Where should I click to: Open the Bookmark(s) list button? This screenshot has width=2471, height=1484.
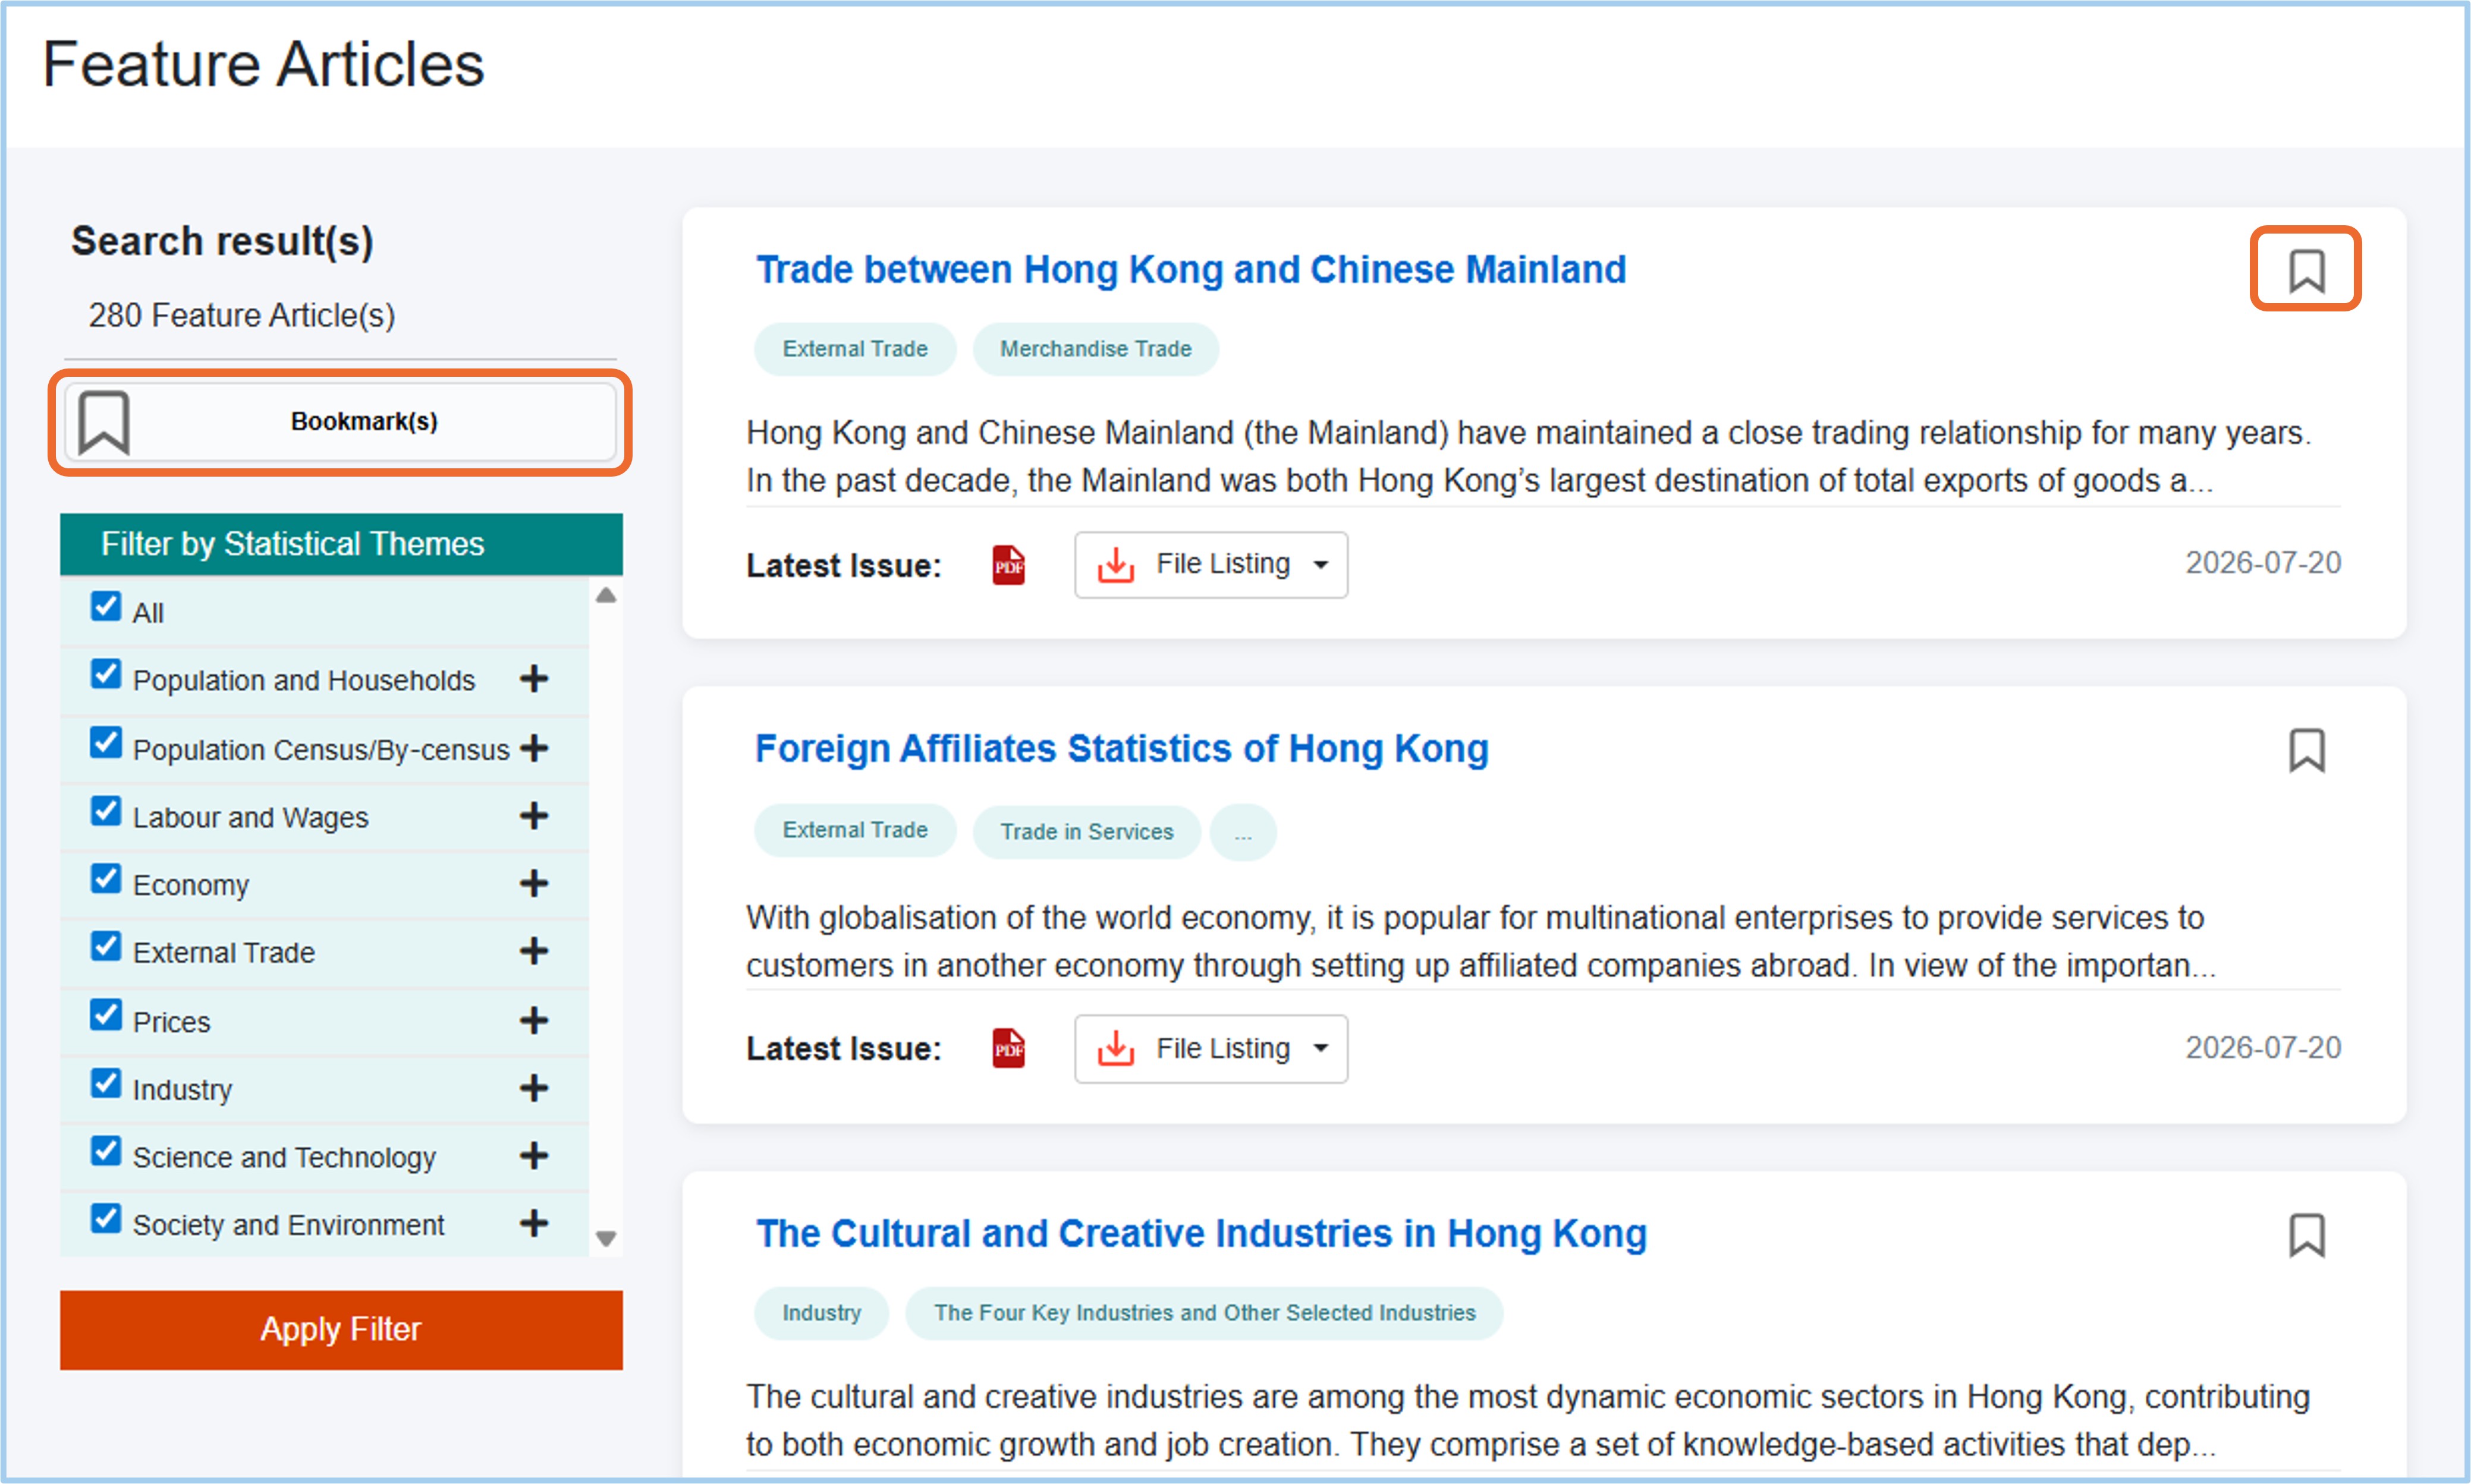click(340, 422)
